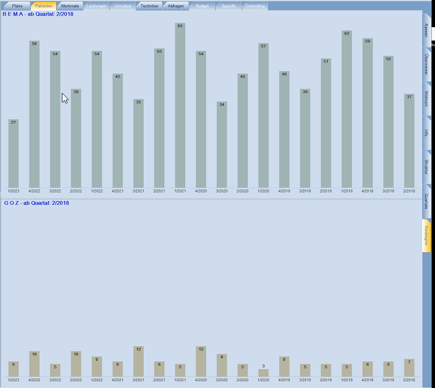The image size is (435, 388).
Task: Select the GOZ bar with value 9
Action: click(222, 365)
